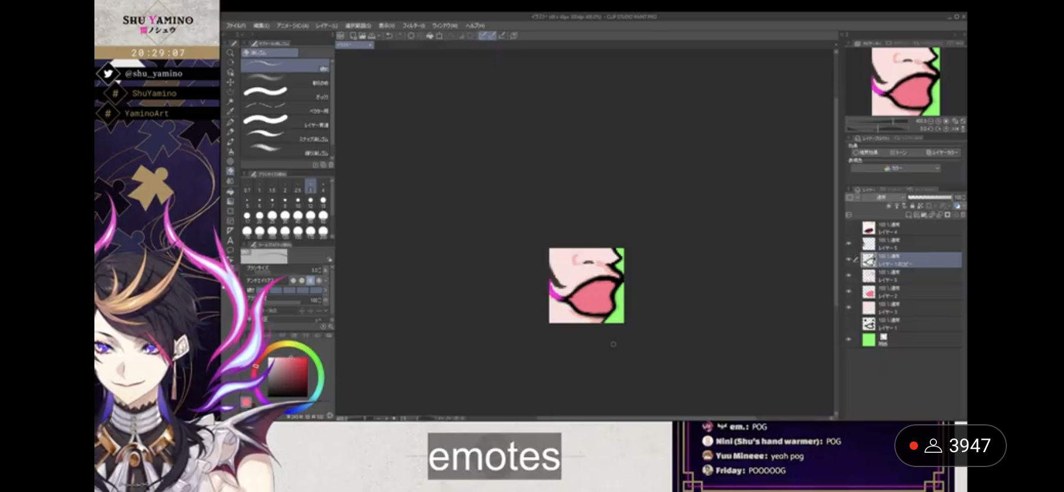Click New raster layer icon
Image resolution: width=1064 pixels, height=492 pixels.
[909, 215]
